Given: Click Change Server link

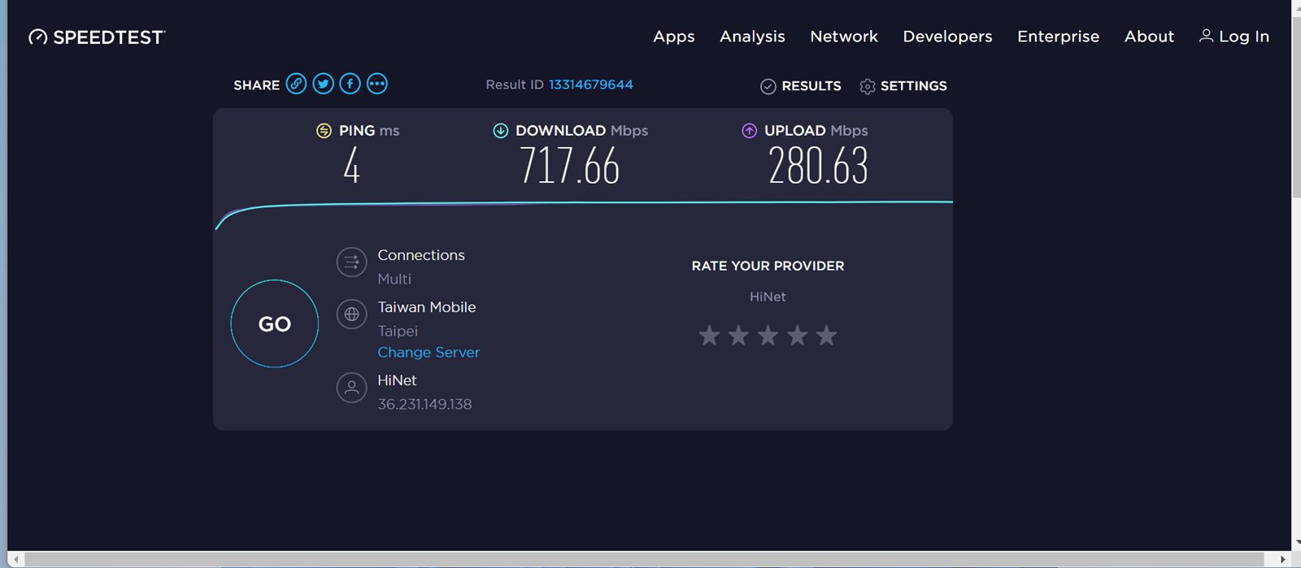Looking at the screenshot, I should pyautogui.click(x=429, y=352).
